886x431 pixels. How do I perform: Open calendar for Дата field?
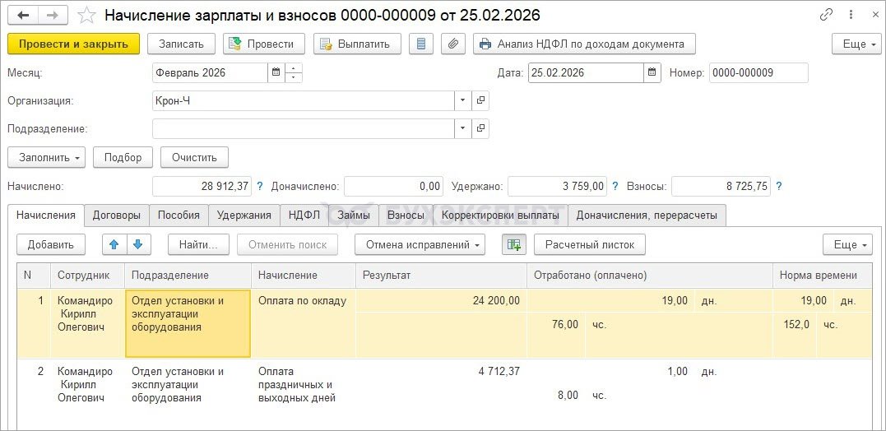click(x=652, y=72)
